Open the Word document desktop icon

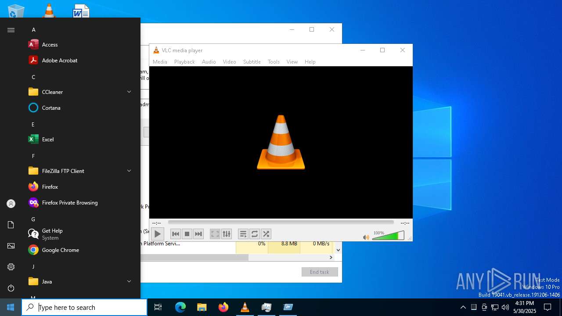tap(81, 11)
